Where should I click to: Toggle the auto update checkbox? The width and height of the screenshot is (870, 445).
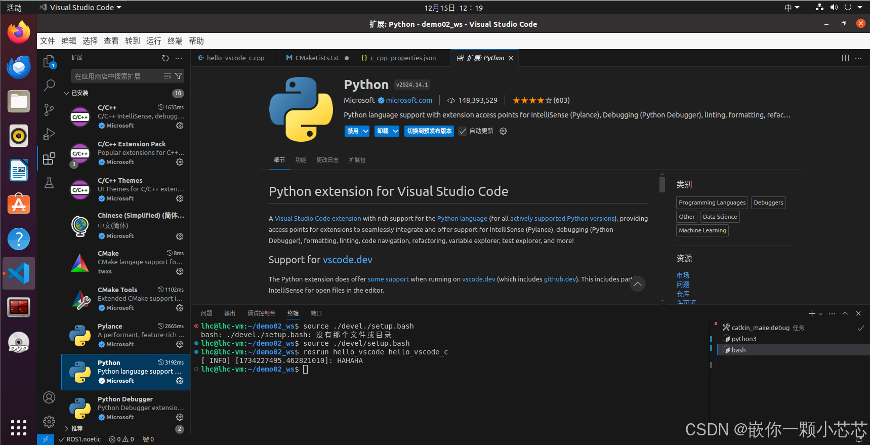point(463,131)
